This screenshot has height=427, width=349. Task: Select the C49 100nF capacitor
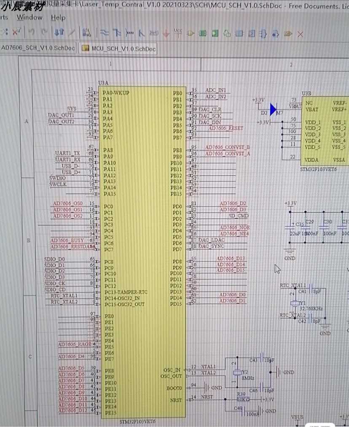click(244, 411)
